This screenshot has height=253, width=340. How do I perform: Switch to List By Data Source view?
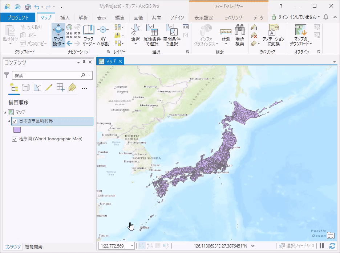click(x=25, y=87)
